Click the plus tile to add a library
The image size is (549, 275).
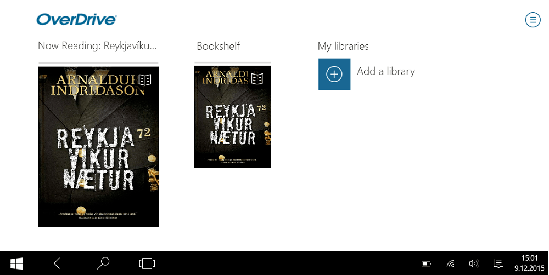pos(334,75)
